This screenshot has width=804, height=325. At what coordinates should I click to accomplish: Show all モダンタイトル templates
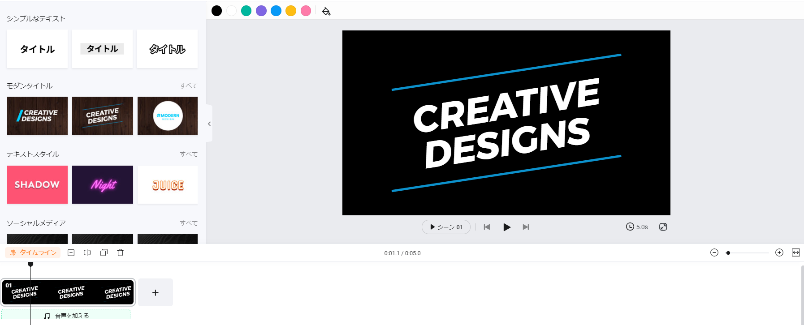point(189,86)
